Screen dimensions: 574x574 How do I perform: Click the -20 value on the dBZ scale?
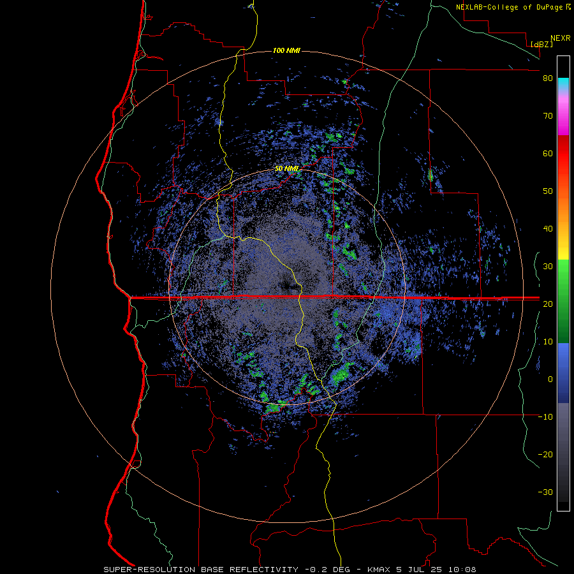[x=545, y=455]
